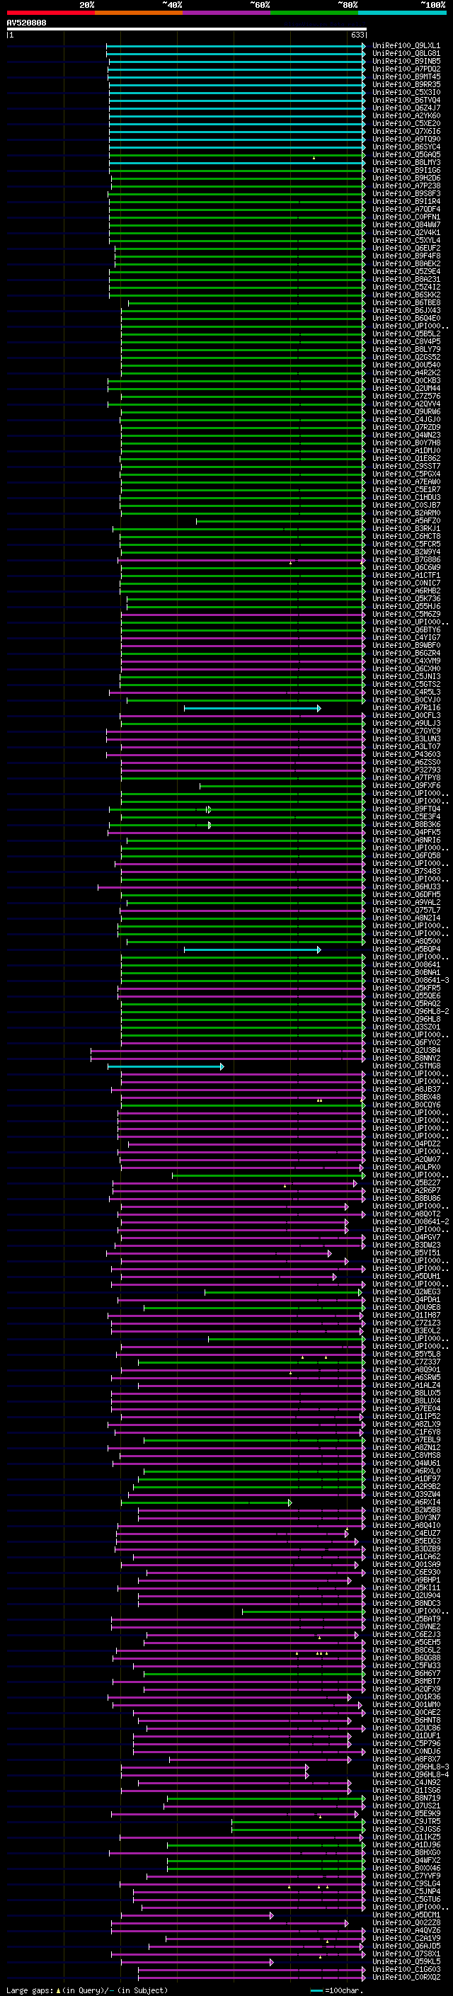Select hit UniRef100_B9MT45
Screen dimensions: 453x1996
[406, 76]
